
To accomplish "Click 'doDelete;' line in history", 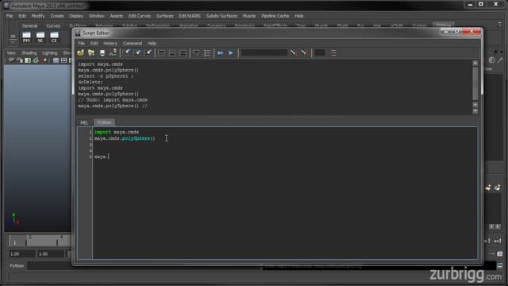I will coord(90,82).
